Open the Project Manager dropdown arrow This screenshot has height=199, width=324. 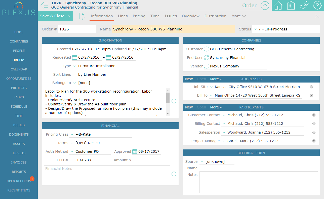coord(224,141)
